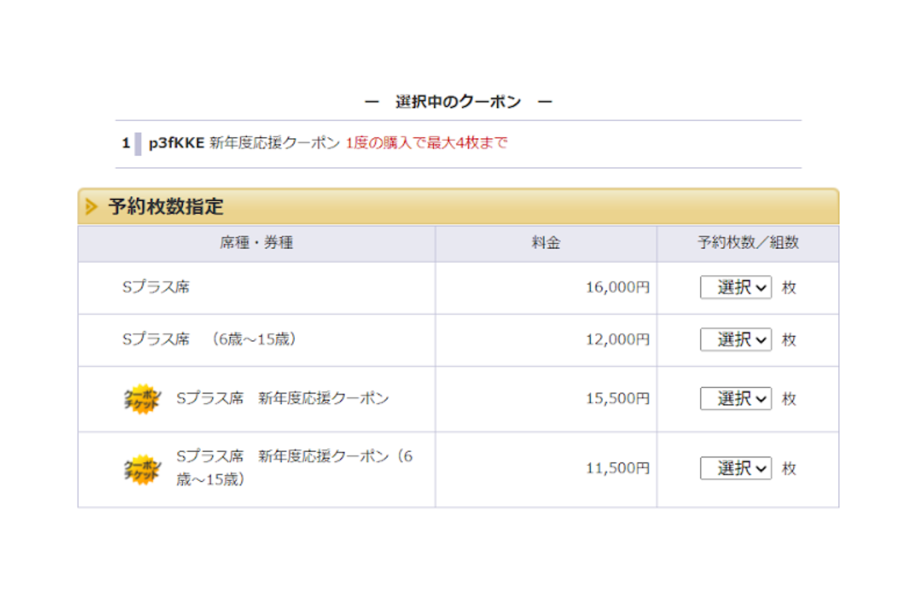Click red text 1度の購入で最大4枚まで
905x603 pixels.
point(426,143)
